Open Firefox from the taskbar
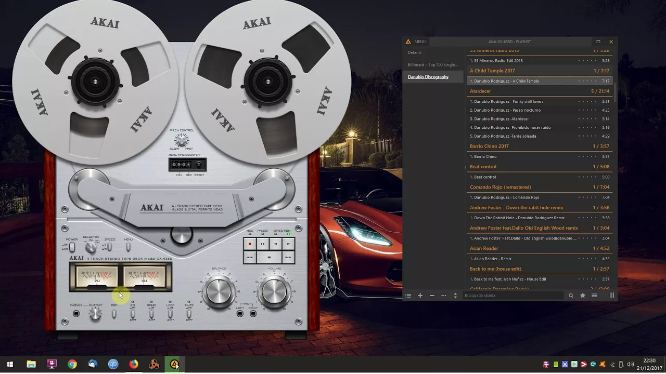This screenshot has width=666, height=374. 134,364
